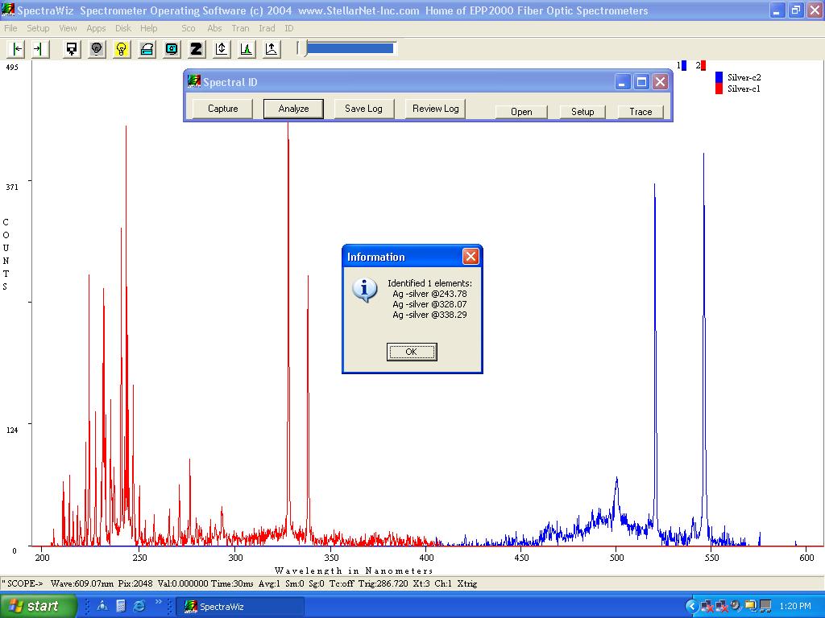This screenshot has width=825, height=618.
Task: Click the red Silver-c1 legend swatch
Action: pos(719,89)
